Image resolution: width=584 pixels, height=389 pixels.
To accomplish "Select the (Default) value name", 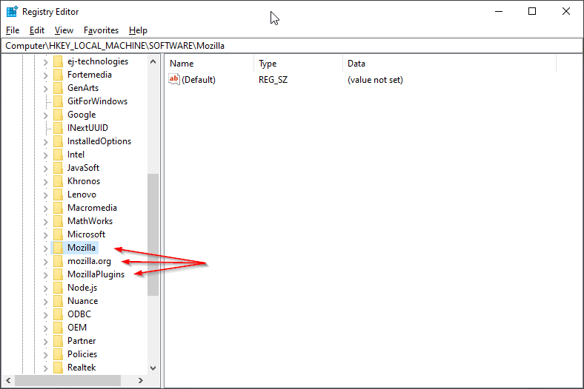I will point(199,80).
